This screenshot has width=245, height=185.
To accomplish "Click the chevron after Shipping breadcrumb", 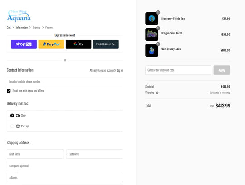I will pos(43,28).
